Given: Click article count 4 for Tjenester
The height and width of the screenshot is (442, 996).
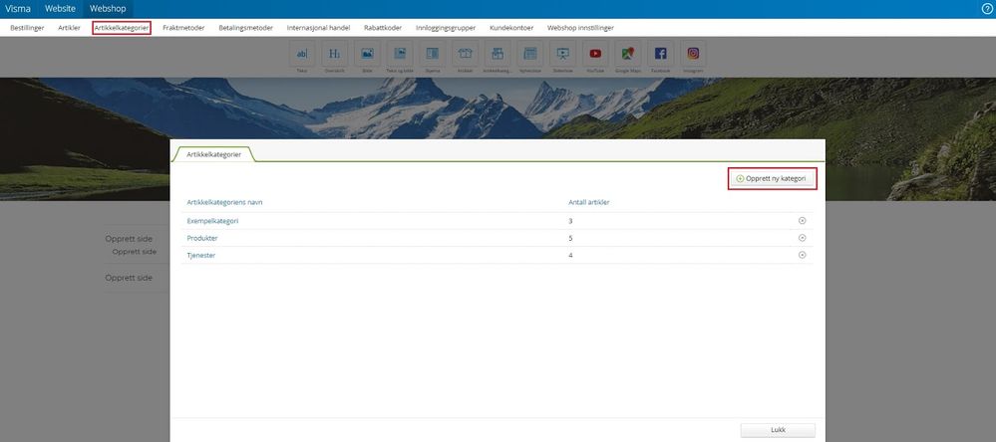Looking at the screenshot, I should [570, 255].
